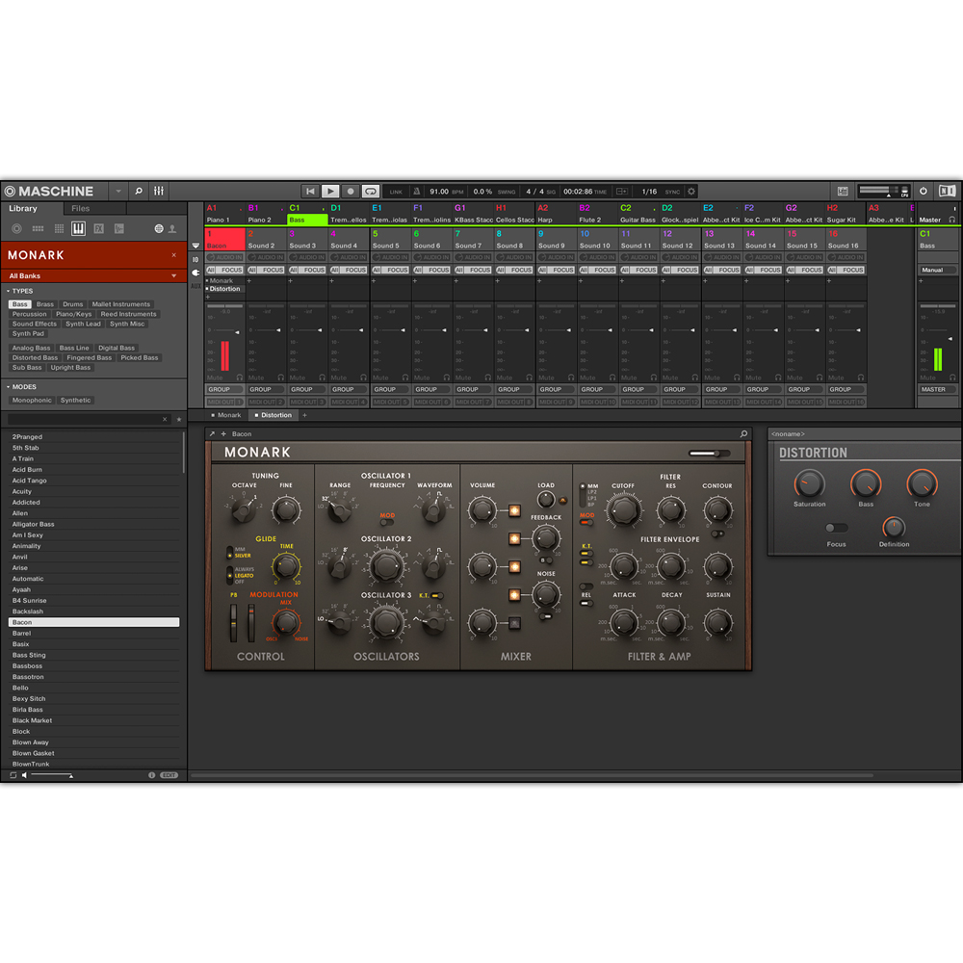
Task: Toggle the REL switch in Filter & Amp
Action: (x=586, y=603)
